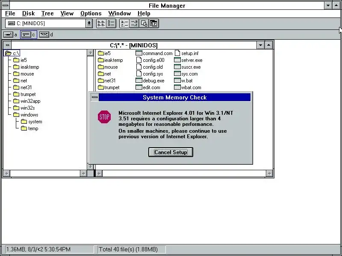Select trumpet folder in directory tree
The image size is (342, 256).
pyautogui.click(x=24, y=94)
